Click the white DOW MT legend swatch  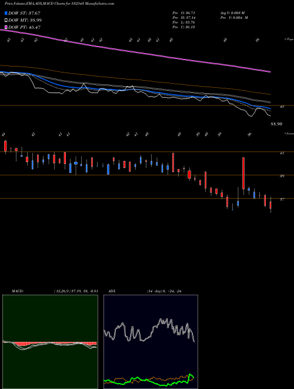pos(6,21)
